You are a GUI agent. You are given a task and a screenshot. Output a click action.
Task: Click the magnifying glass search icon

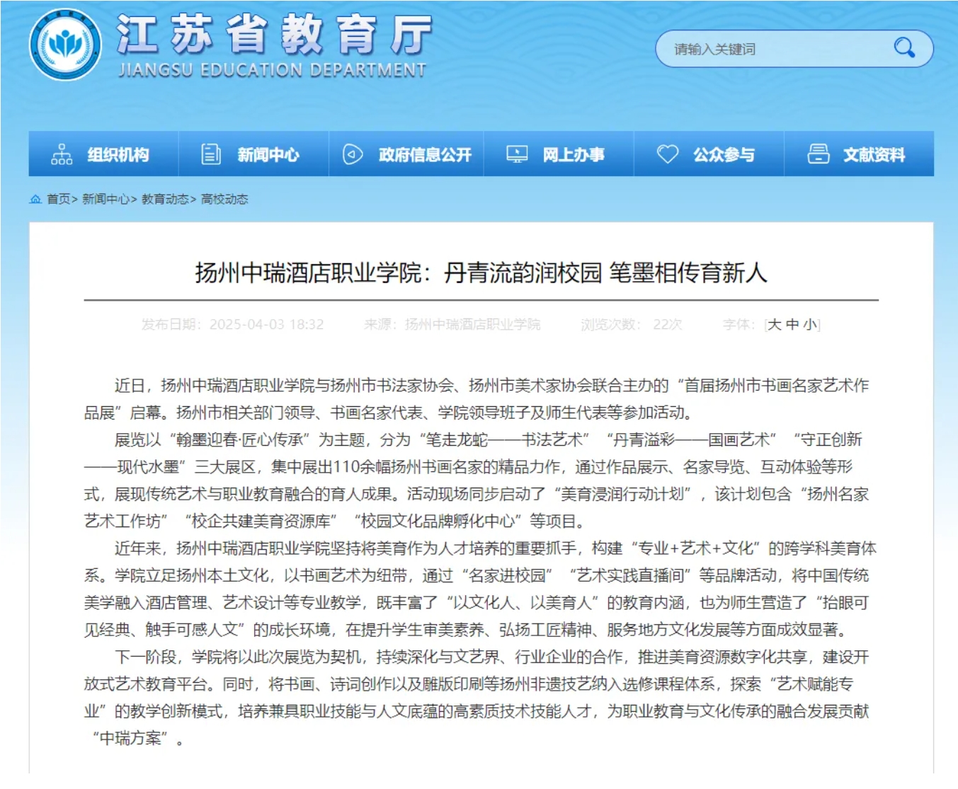903,48
